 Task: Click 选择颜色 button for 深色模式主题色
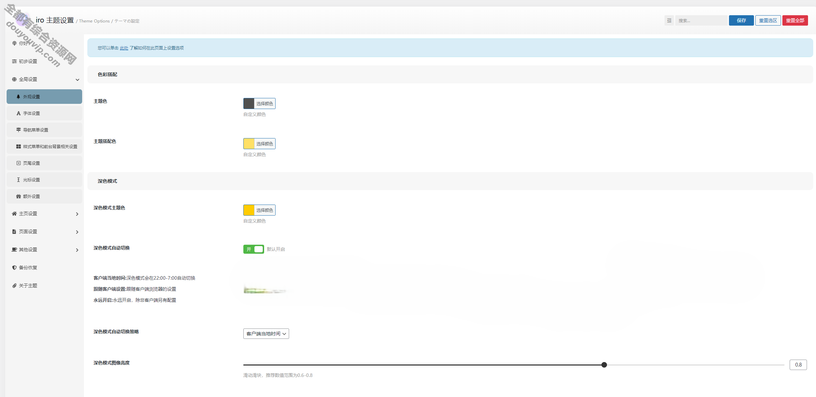264,210
